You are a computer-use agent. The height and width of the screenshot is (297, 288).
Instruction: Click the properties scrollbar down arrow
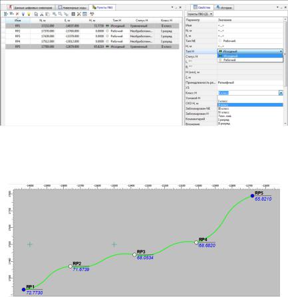click(285, 124)
